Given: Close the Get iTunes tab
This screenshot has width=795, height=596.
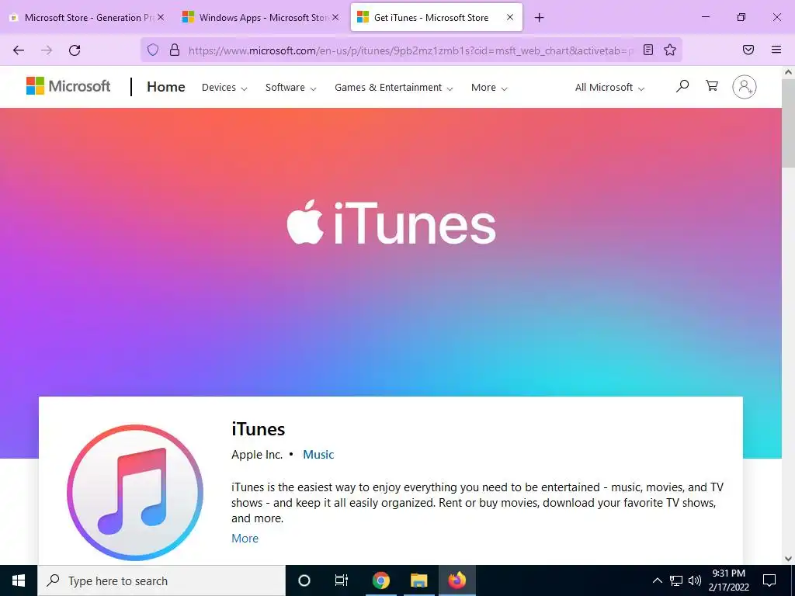Looking at the screenshot, I should [510, 17].
